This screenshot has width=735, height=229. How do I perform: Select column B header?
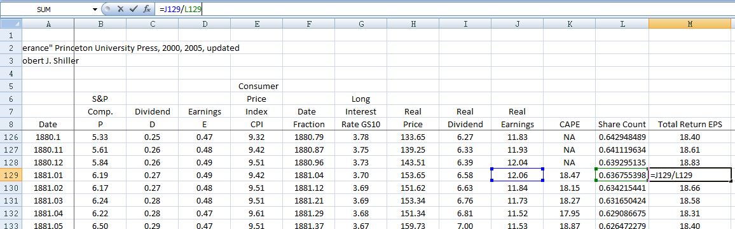point(100,24)
